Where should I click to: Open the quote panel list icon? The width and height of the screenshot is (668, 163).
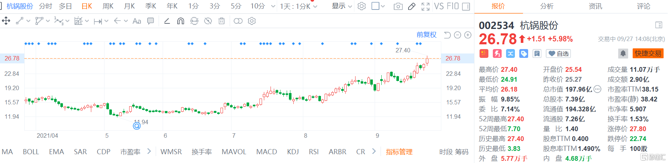[x=659, y=25]
